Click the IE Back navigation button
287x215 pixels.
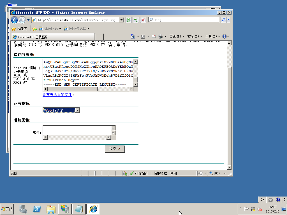15,20
